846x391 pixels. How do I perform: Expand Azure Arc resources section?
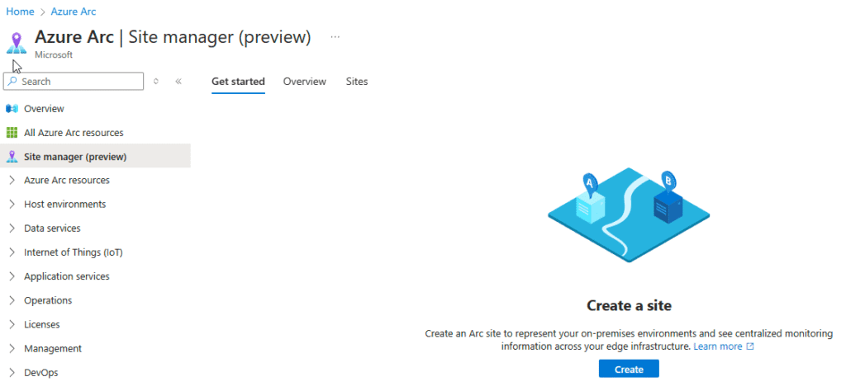pyautogui.click(x=12, y=181)
